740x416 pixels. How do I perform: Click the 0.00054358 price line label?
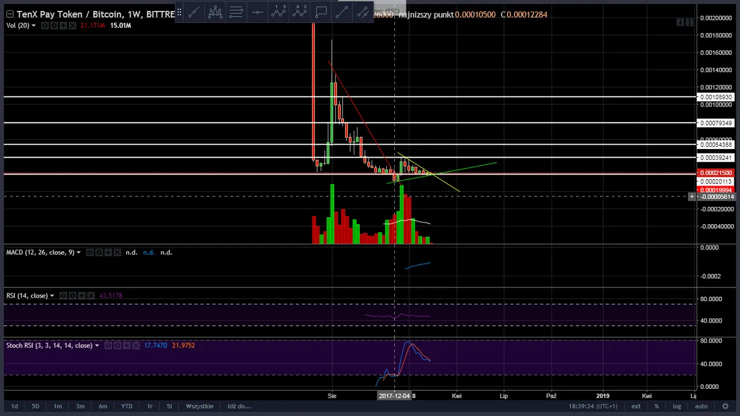click(x=716, y=144)
